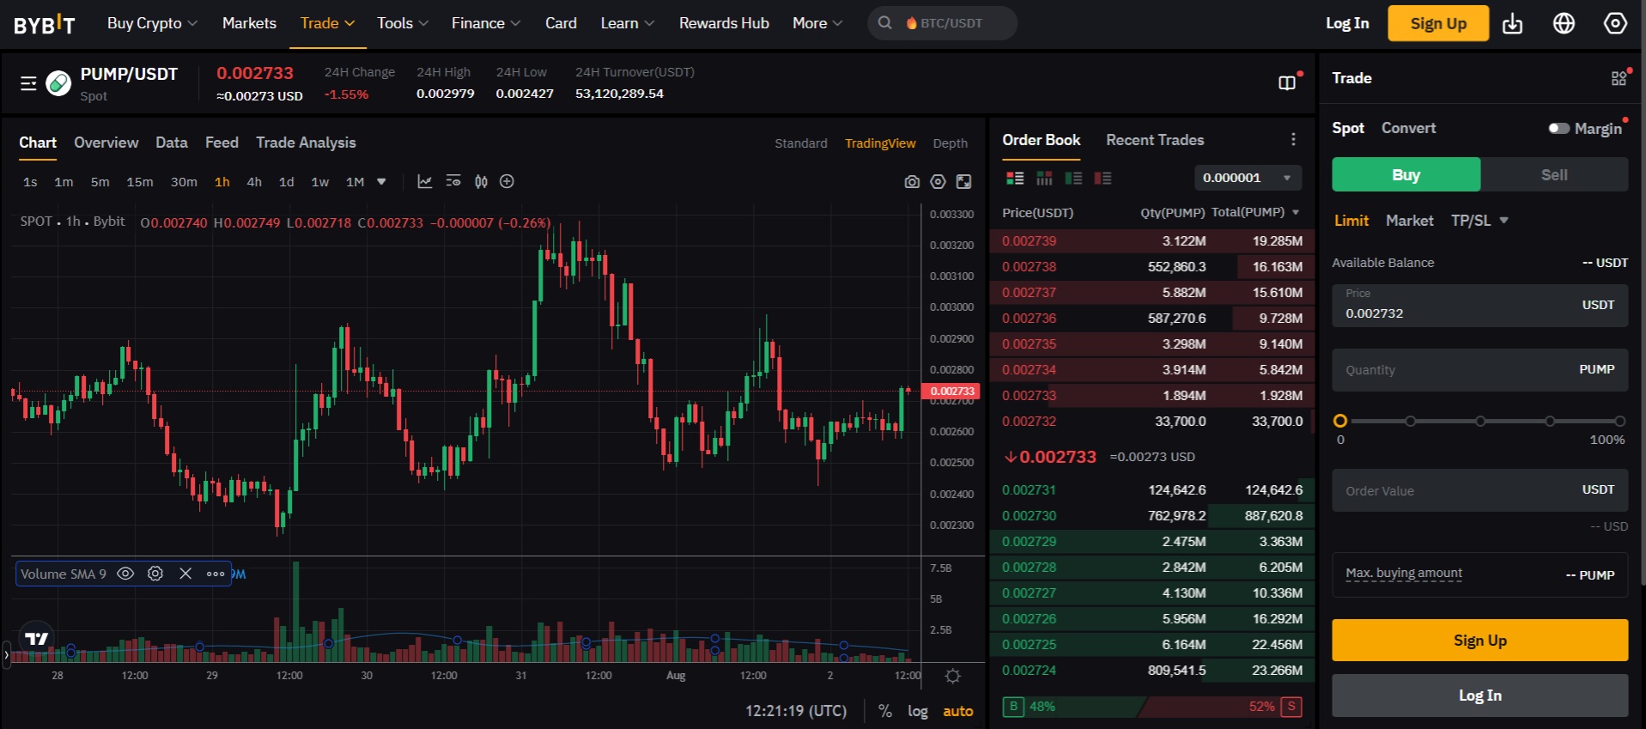Toggle the Margin switch
Viewport: 1646px width, 729px height.
(1558, 128)
